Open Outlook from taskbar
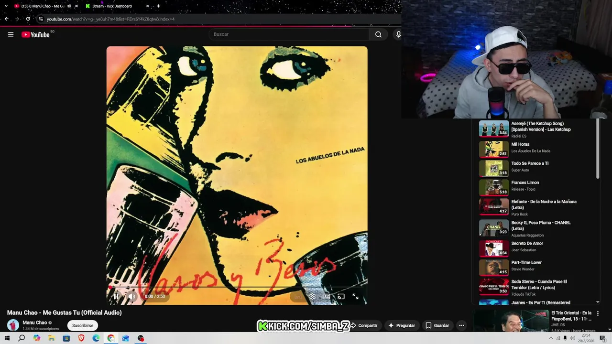Image resolution: width=612 pixels, height=344 pixels. [x=126, y=338]
